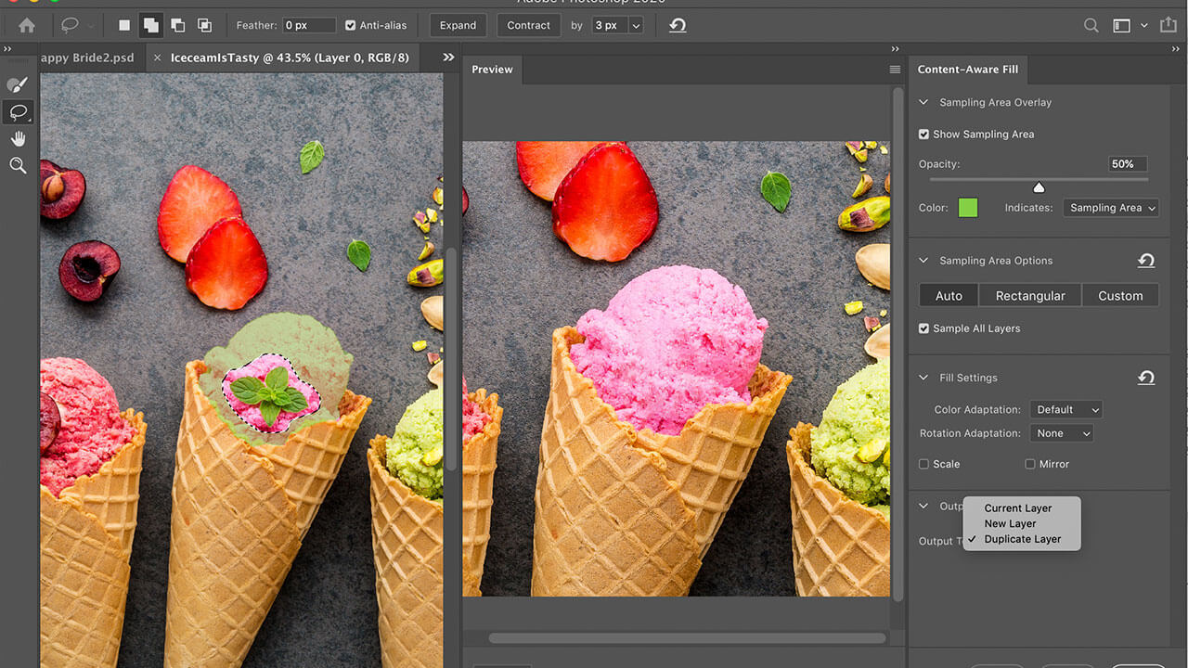Click the Feather value field

tap(309, 26)
